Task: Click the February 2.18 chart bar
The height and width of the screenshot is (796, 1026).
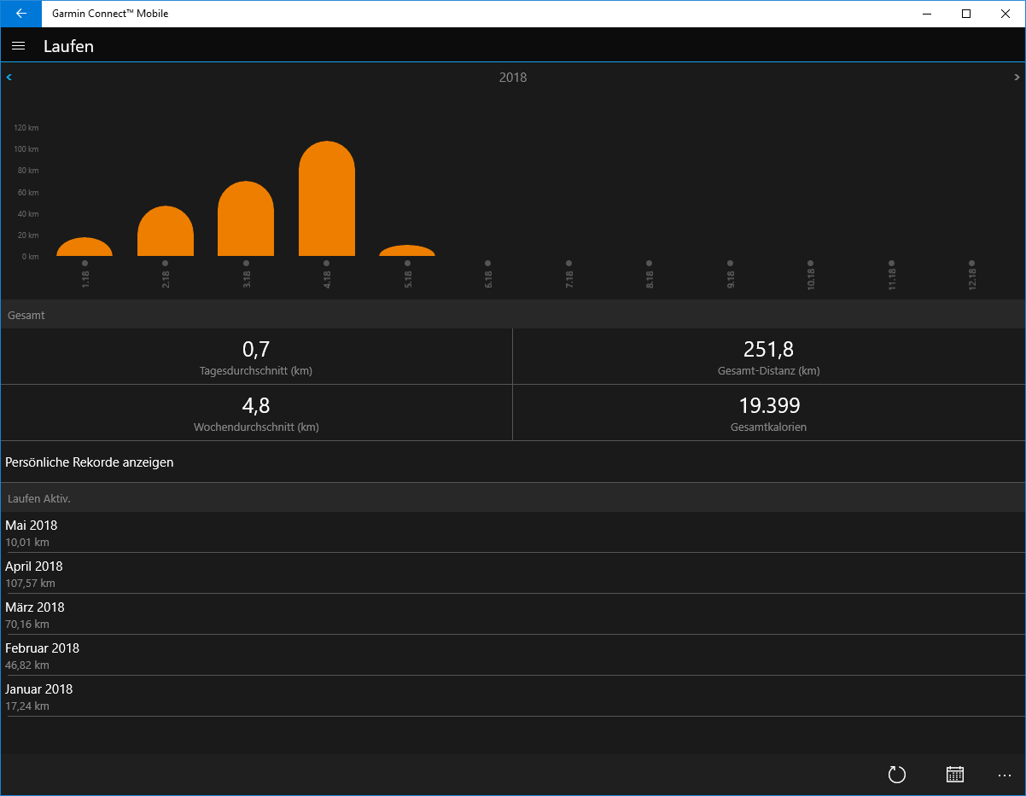Action: click(x=166, y=232)
